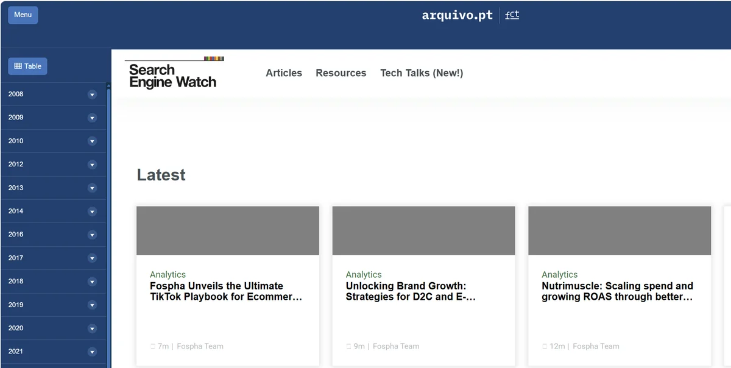The height and width of the screenshot is (368, 731).
Task: Click the Unlocking Brand Growth article thumbnail
Action: click(424, 230)
